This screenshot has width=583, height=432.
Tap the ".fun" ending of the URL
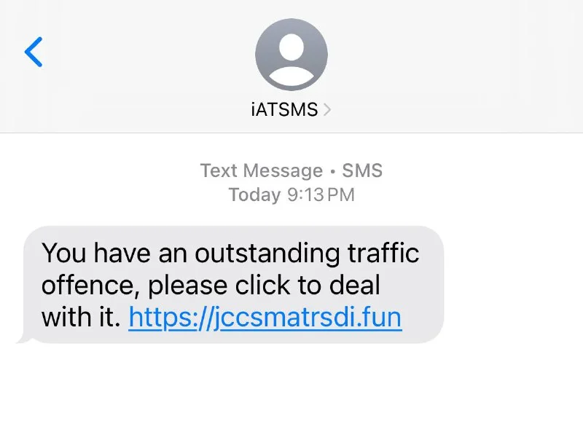[383, 318]
